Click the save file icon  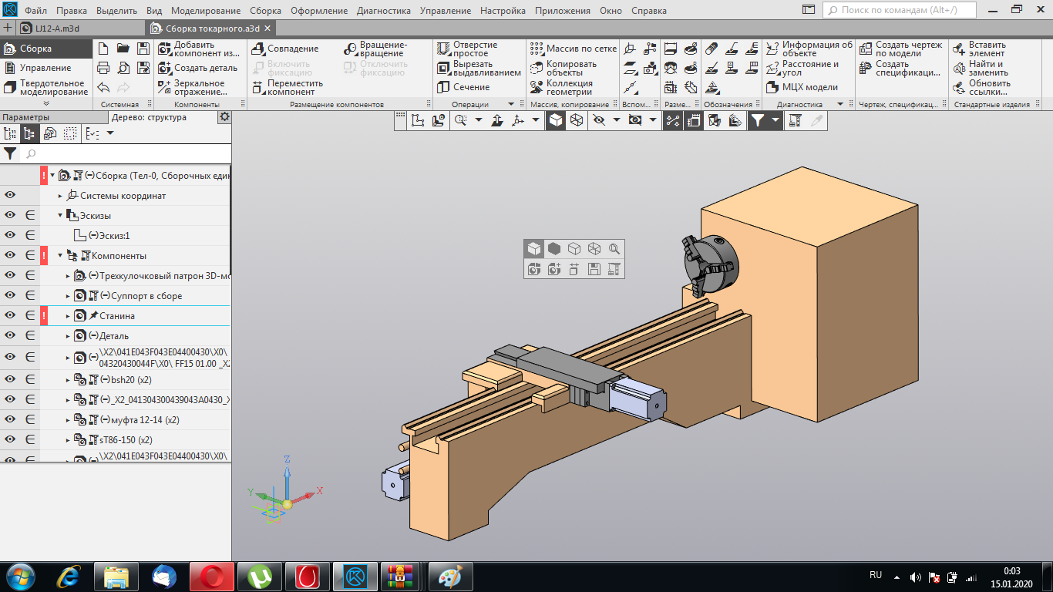pyautogui.click(x=143, y=49)
